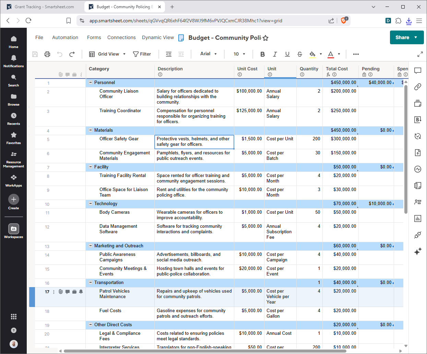This screenshot has width=427, height=354.
Task: Click the Print icon in toolbar
Action: pyautogui.click(x=47, y=54)
